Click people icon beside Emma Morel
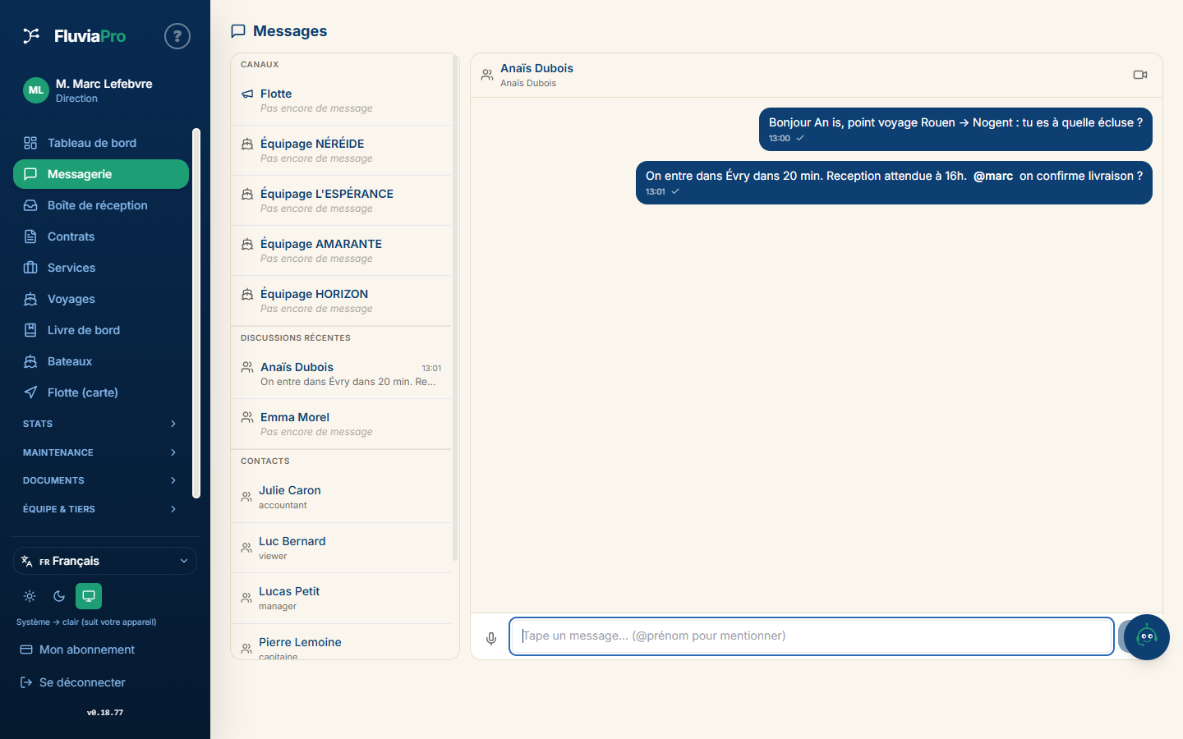 (247, 417)
